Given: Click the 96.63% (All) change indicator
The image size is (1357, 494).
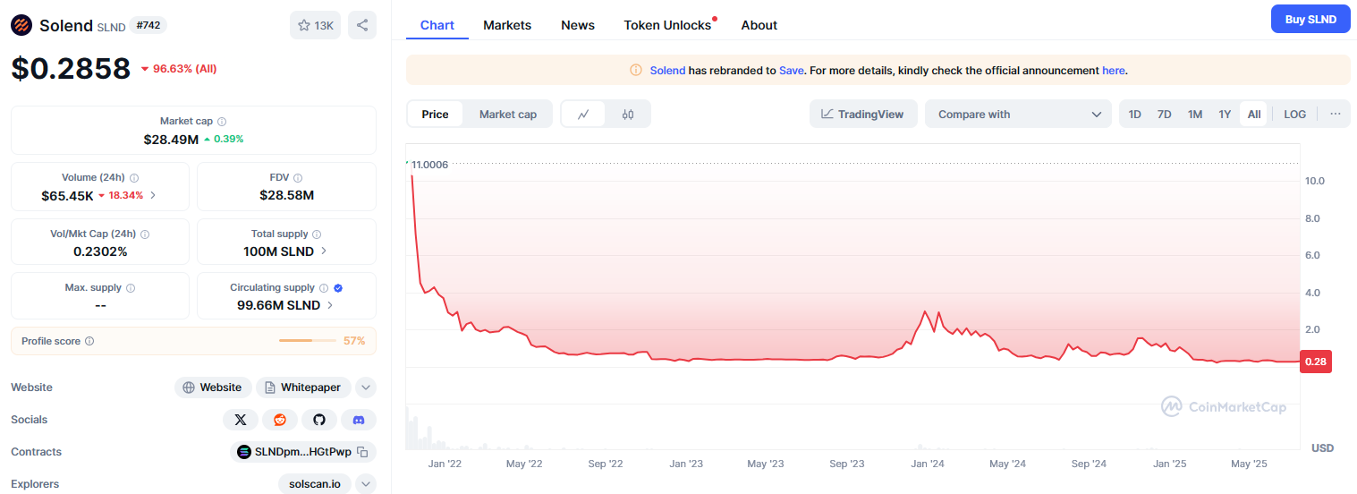Looking at the screenshot, I should pos(179,69).
